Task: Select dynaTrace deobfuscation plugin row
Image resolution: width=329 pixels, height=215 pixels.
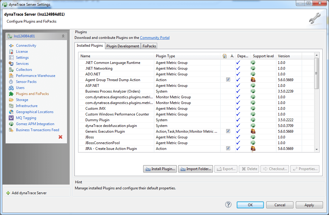Action: [196, 126]
